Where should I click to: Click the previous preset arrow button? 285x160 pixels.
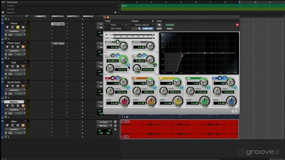point(133,28)
